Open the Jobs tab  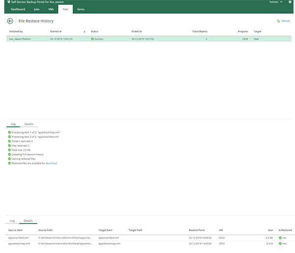pos(37,9)
